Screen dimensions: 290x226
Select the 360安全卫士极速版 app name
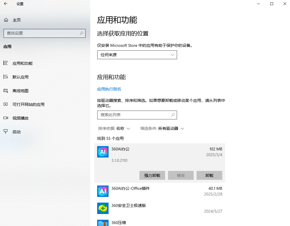point(129,205)
